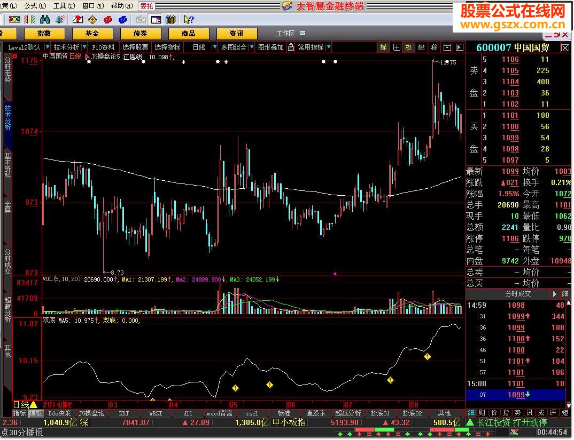Switch to the 债券 category tab
574x440 pixels.
pyautogui.click(x=141, y=33)
